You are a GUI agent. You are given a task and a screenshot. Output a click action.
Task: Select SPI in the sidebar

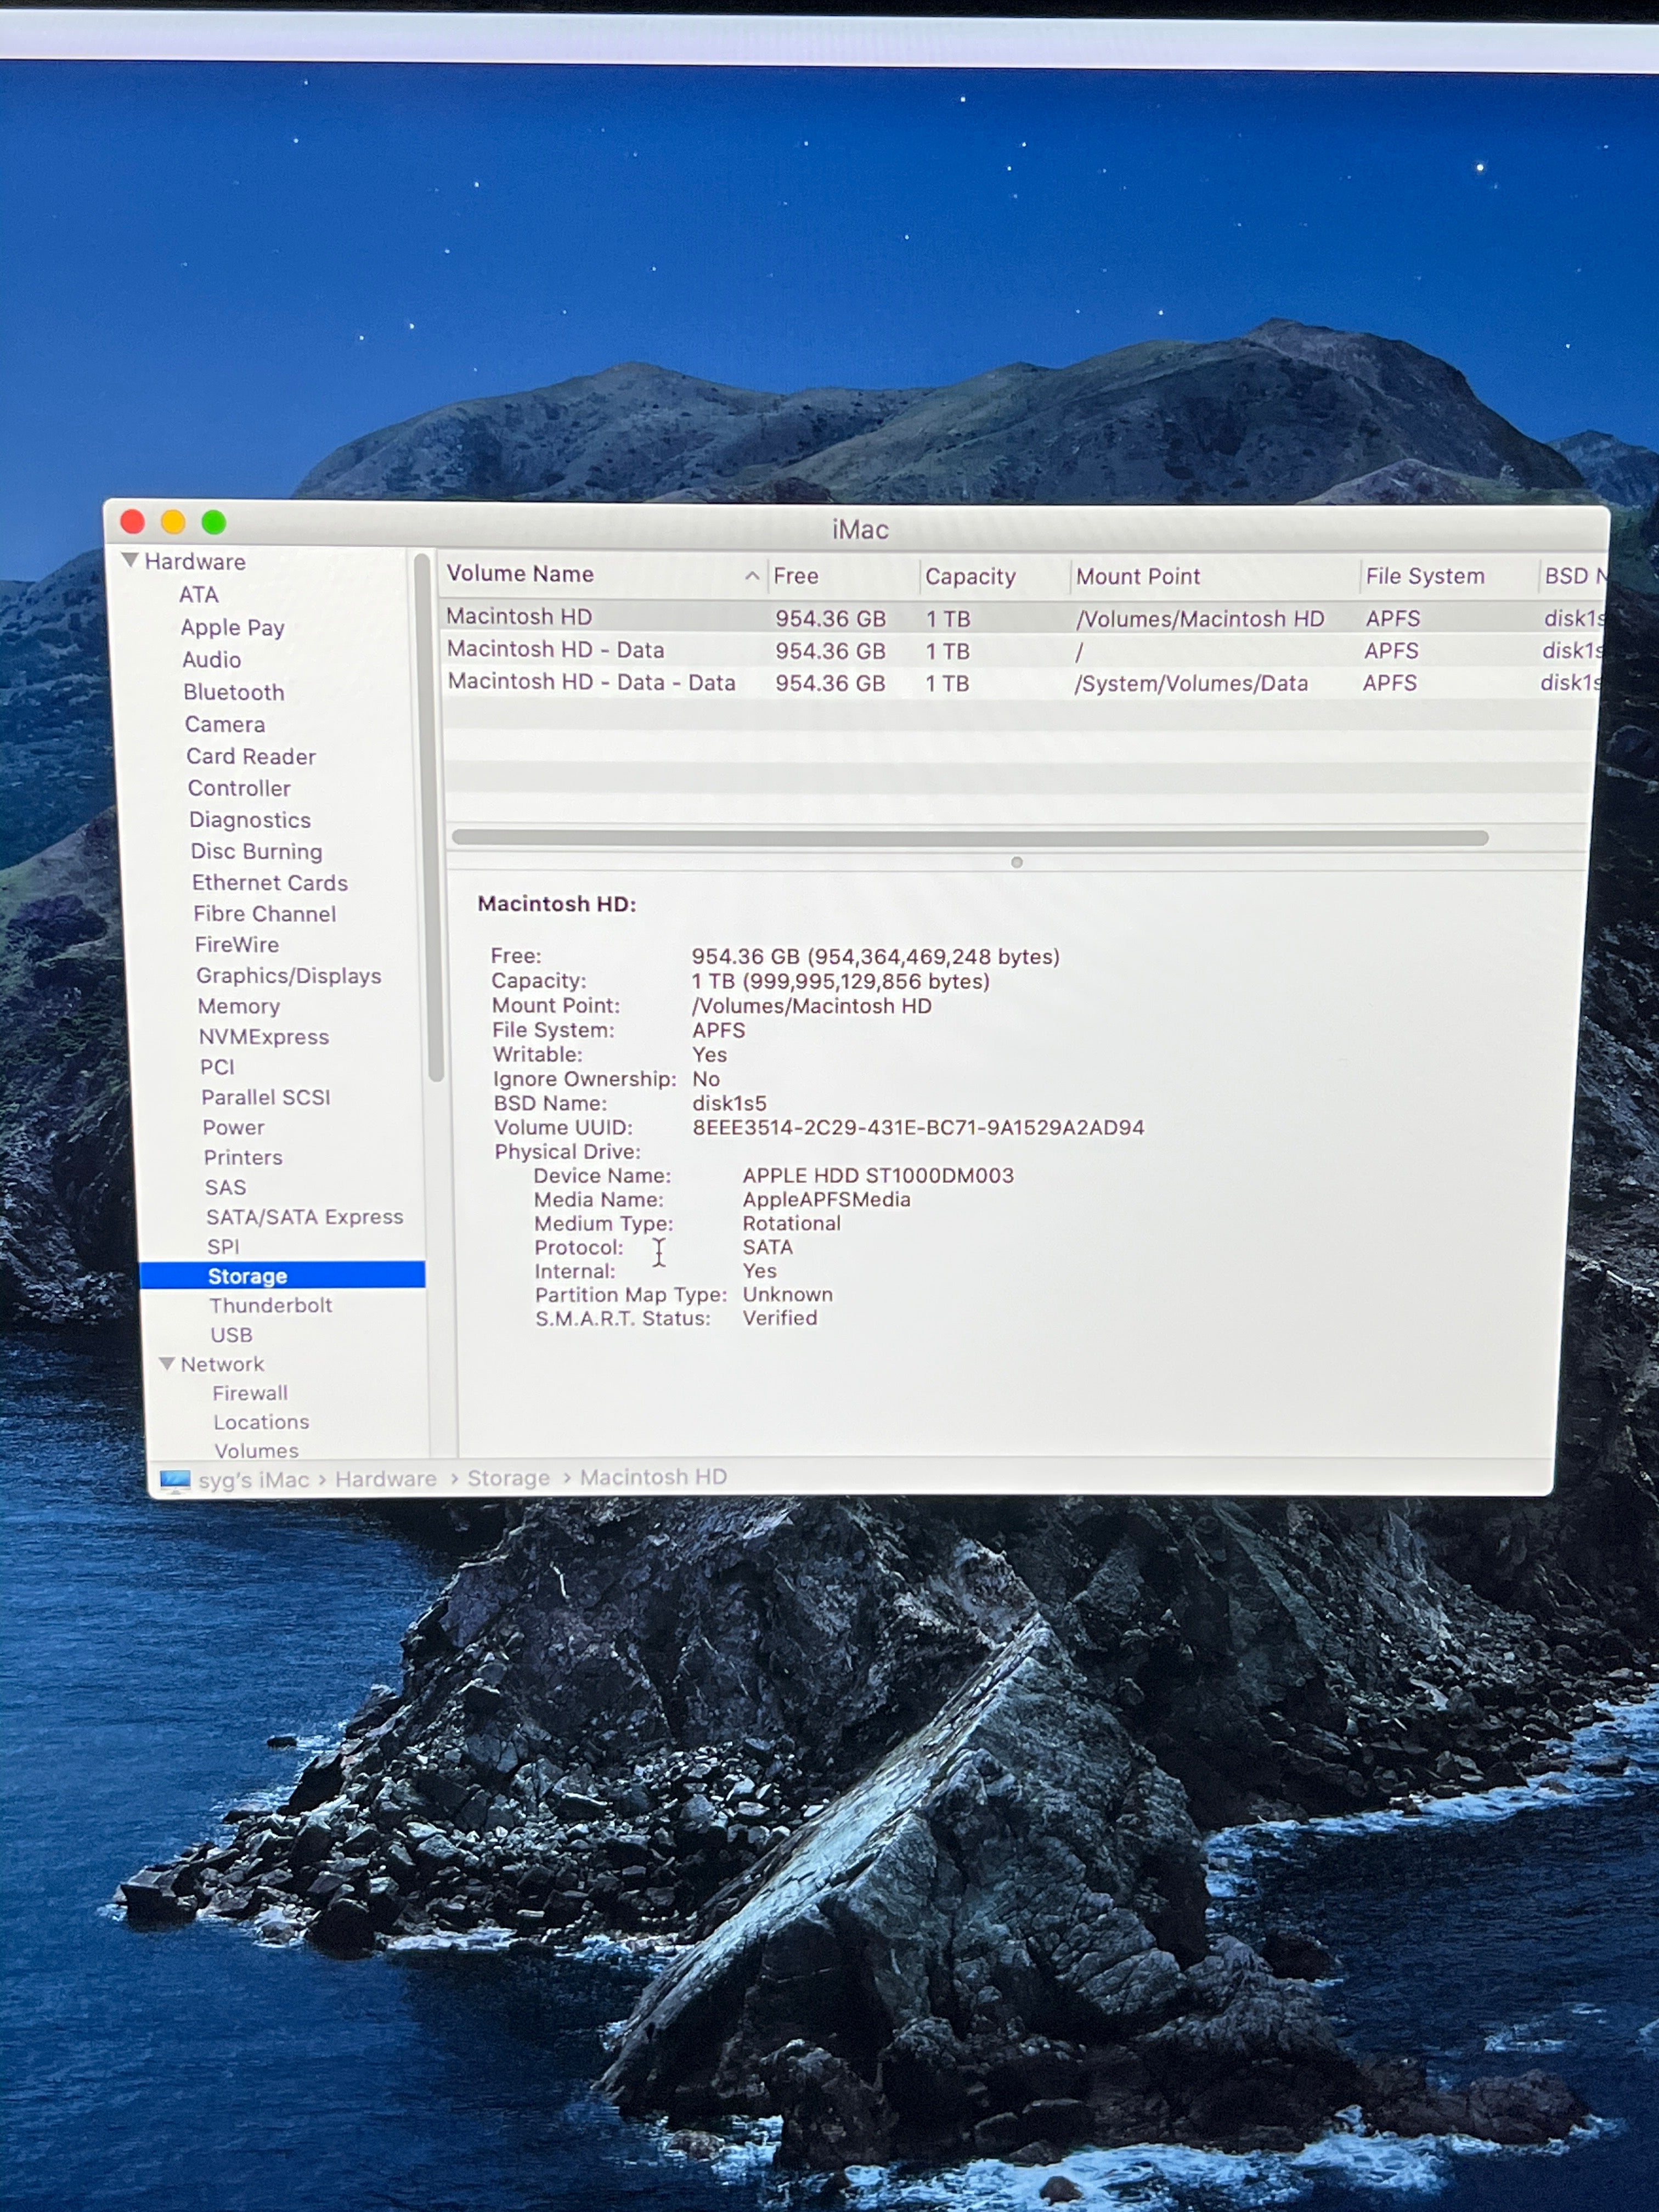223,1246
